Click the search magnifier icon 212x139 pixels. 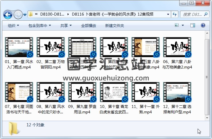click(x=206, y=14)
